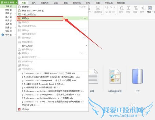Click the 文件加密 encryption icon
The image size is (155, 120).
(x=20, y=69)
